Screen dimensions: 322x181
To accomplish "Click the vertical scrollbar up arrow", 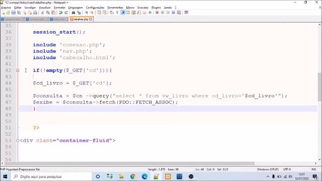I will (319, 25).
